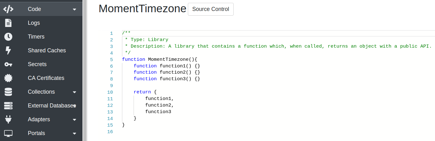Open the Logs menu item
This screenshot has height=141, width=435.
pyautogui.click(x=34, y=23)
